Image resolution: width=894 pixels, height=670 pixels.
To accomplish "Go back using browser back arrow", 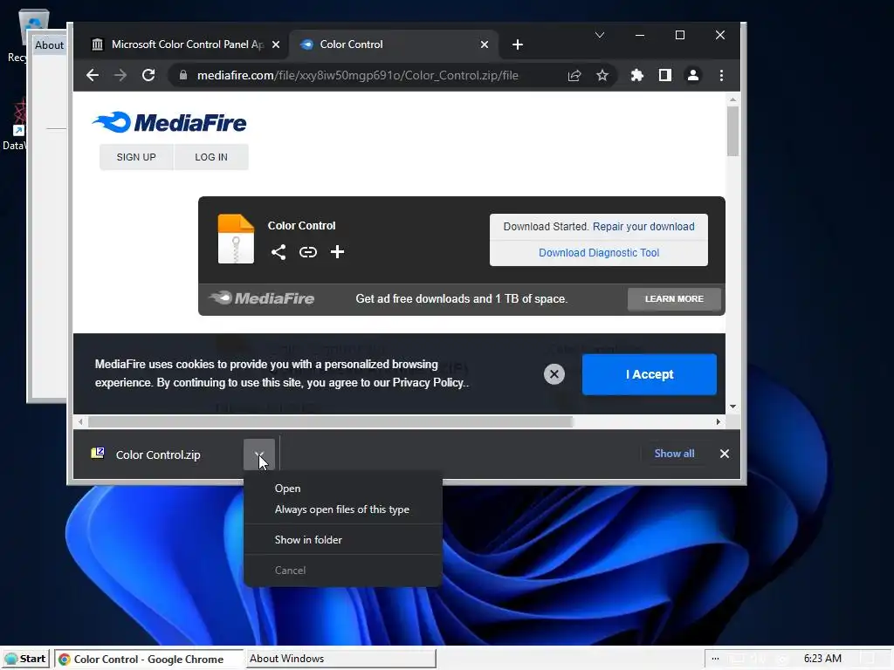I will click(93, 75).
